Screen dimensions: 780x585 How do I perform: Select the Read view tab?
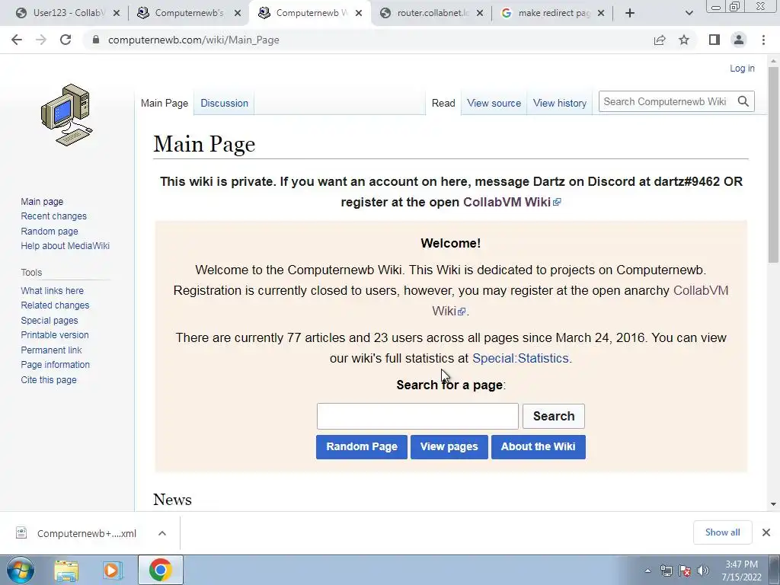click(x=443, y=103)
